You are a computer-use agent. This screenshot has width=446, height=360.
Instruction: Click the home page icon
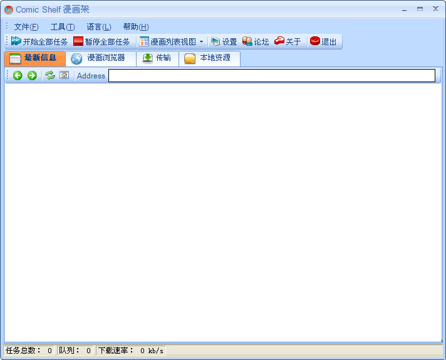(x=65, y=75)
